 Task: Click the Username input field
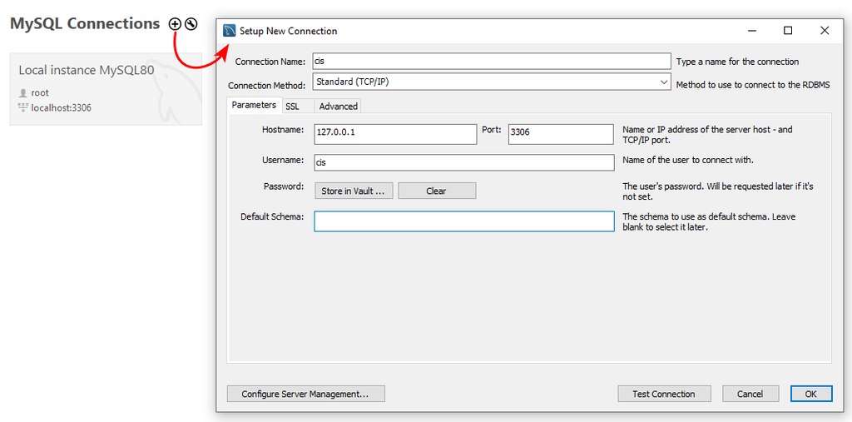(x=463, y=162)
